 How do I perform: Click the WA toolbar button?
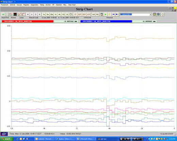93,14
